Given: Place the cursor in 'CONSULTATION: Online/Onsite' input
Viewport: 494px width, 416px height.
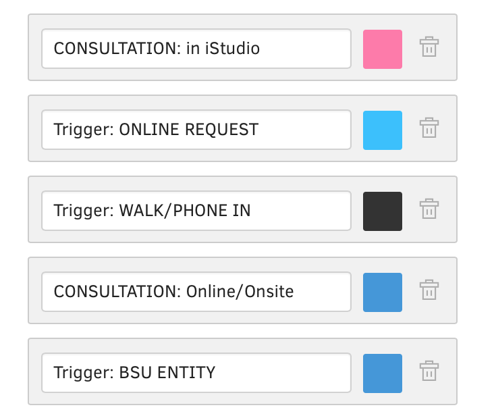Looking at the screenshot, I should [196, 292].
